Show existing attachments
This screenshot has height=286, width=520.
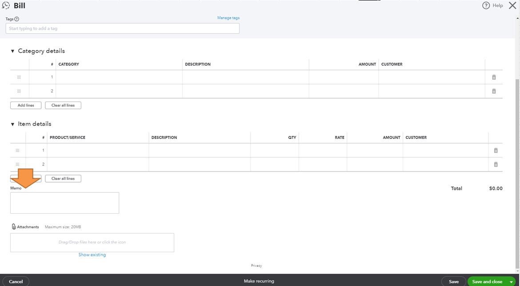(92, 255)
